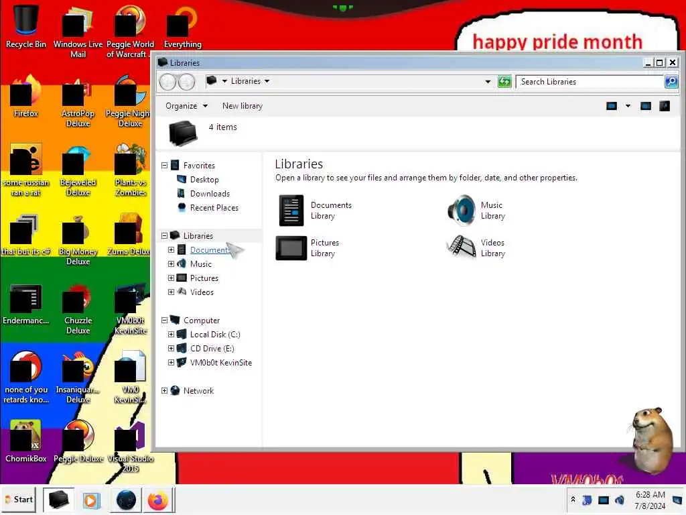Select Chuzzle Deluxe desktop icon
Screen dimensions: 686x515
tap(78, 309)
